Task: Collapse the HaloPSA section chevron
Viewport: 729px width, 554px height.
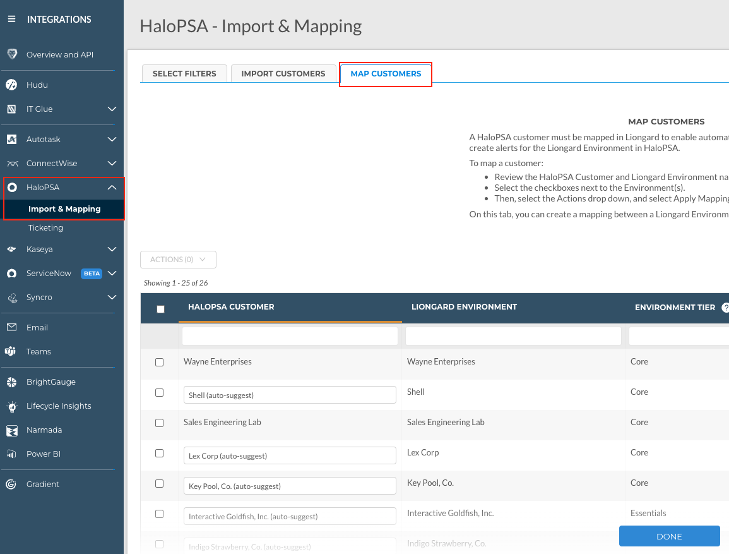Action: pyautogui.click(x=112, y=188)
